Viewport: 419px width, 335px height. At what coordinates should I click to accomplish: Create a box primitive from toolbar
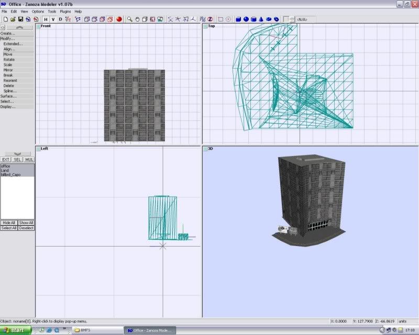pos(238,19)
